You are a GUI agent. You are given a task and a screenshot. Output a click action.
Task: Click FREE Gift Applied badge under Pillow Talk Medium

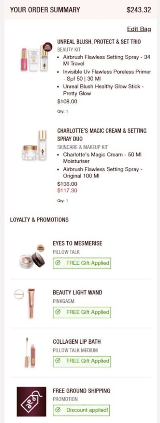tap(82, 361)
